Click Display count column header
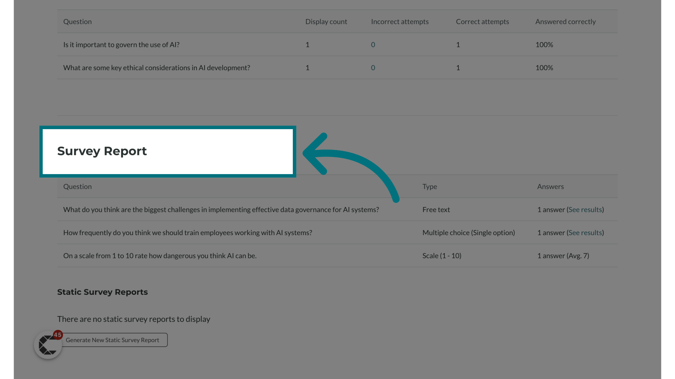 pyautogui.click(x=326, y=21)
